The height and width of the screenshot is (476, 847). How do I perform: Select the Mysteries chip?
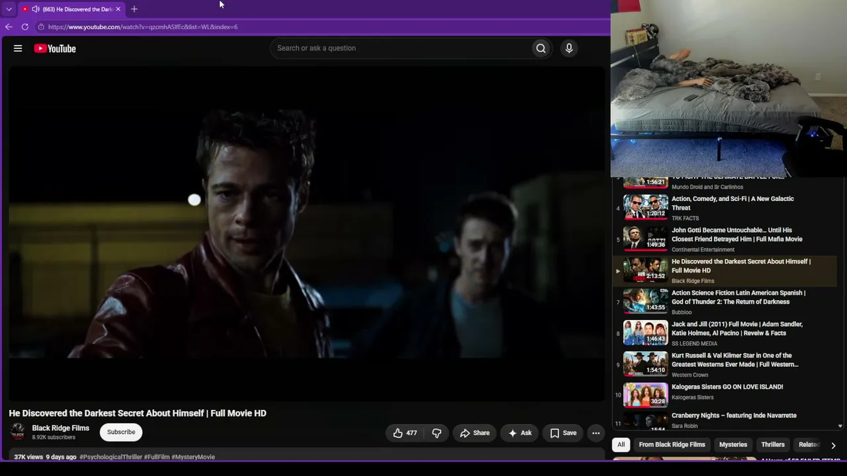(x=733, y=445)
